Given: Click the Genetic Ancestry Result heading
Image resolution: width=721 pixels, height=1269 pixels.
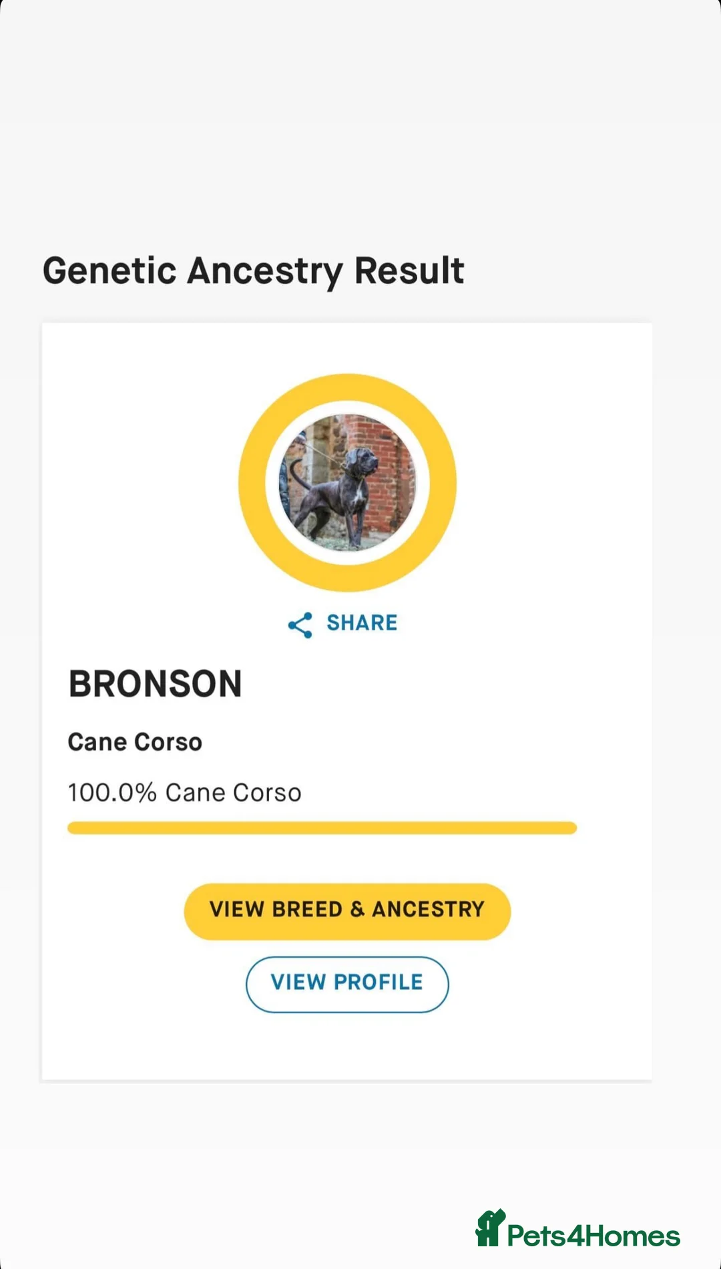Looking at the screenshot, I should [x=253, y=271].
